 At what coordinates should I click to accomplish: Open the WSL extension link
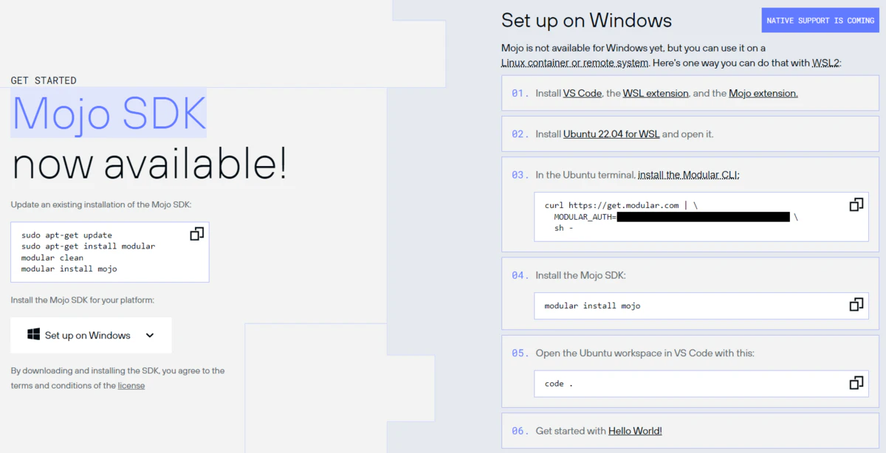pos(656,94)
